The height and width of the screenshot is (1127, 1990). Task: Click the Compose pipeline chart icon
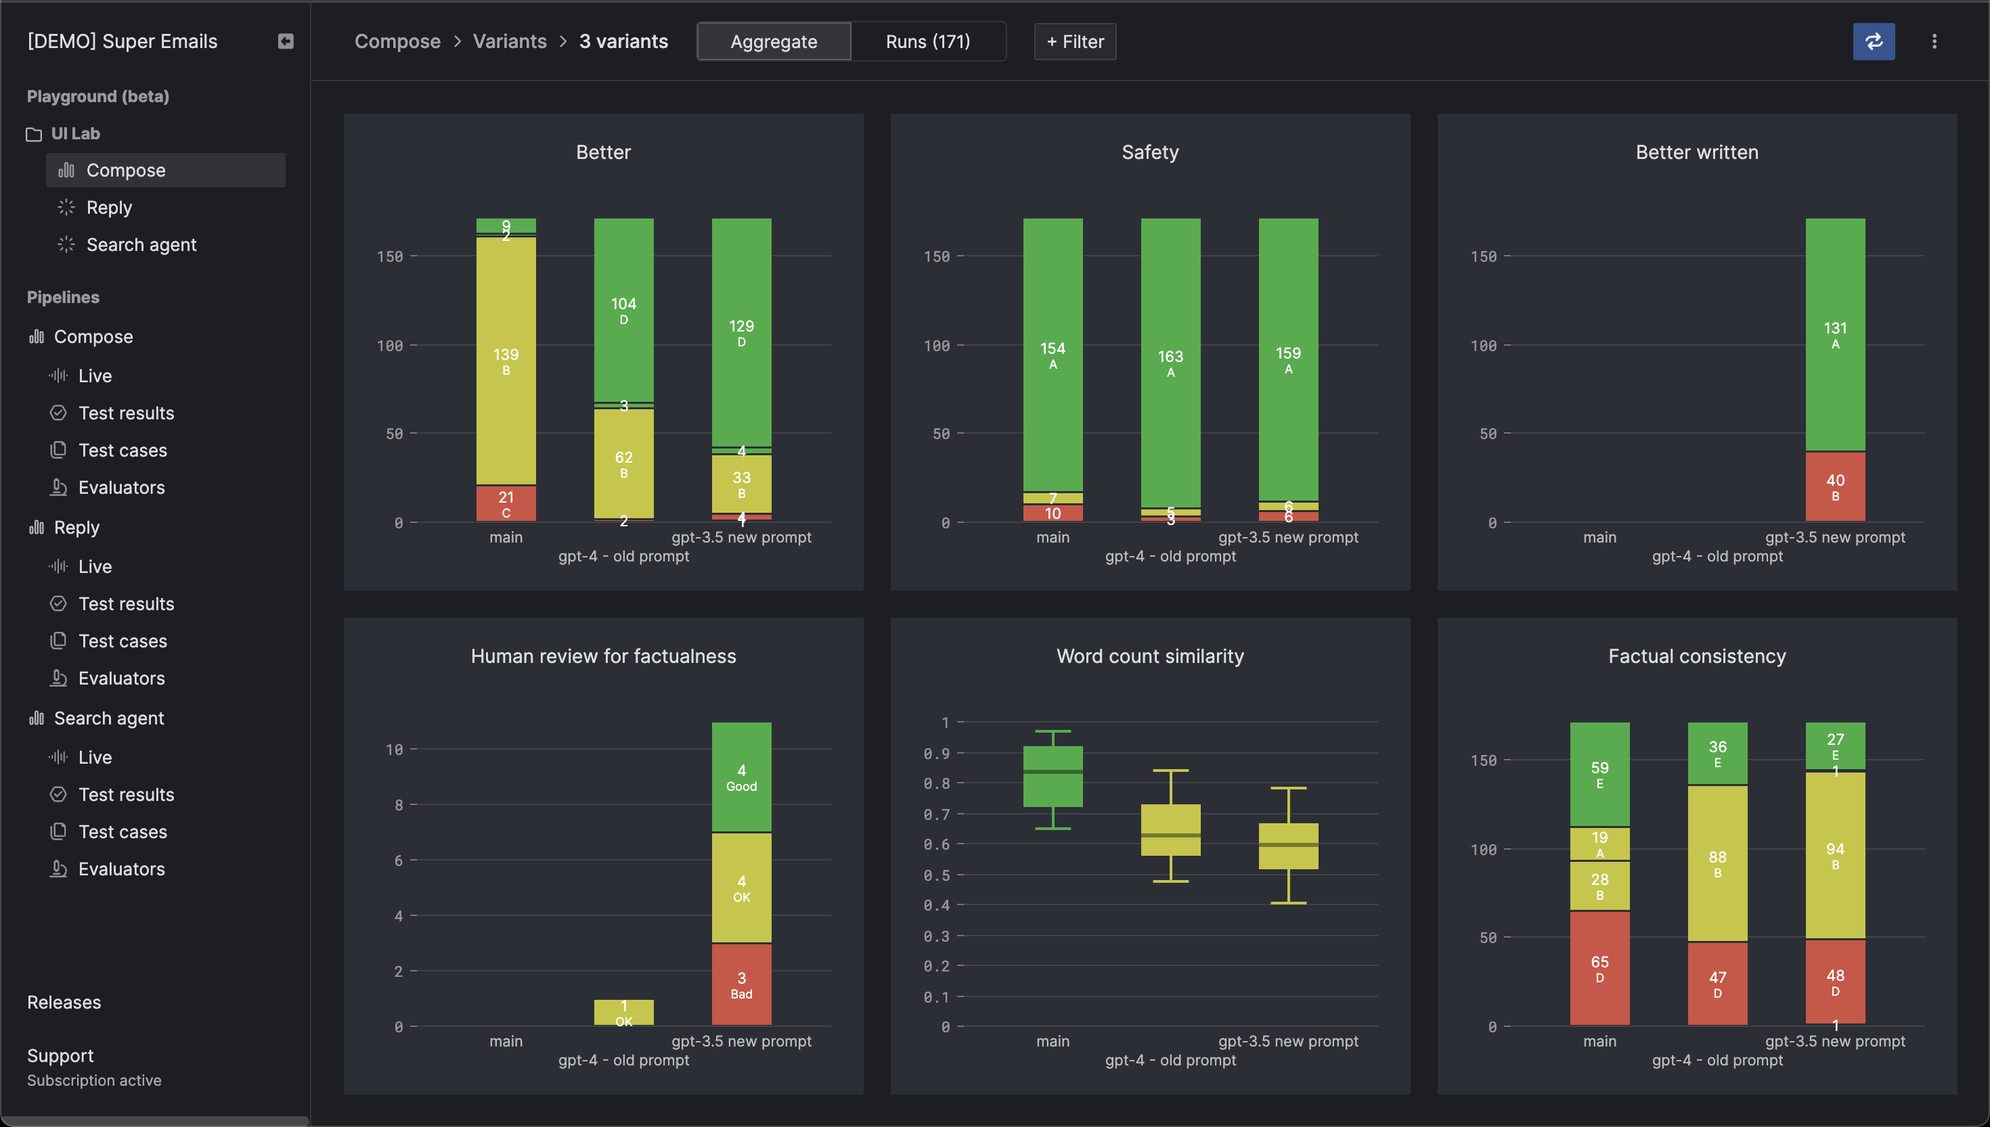[37, 337]
